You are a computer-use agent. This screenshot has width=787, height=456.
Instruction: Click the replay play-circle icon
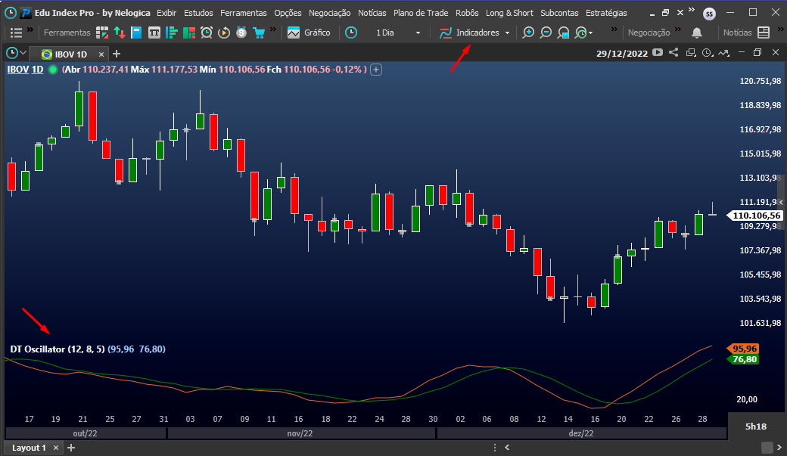tap(224, 33)
